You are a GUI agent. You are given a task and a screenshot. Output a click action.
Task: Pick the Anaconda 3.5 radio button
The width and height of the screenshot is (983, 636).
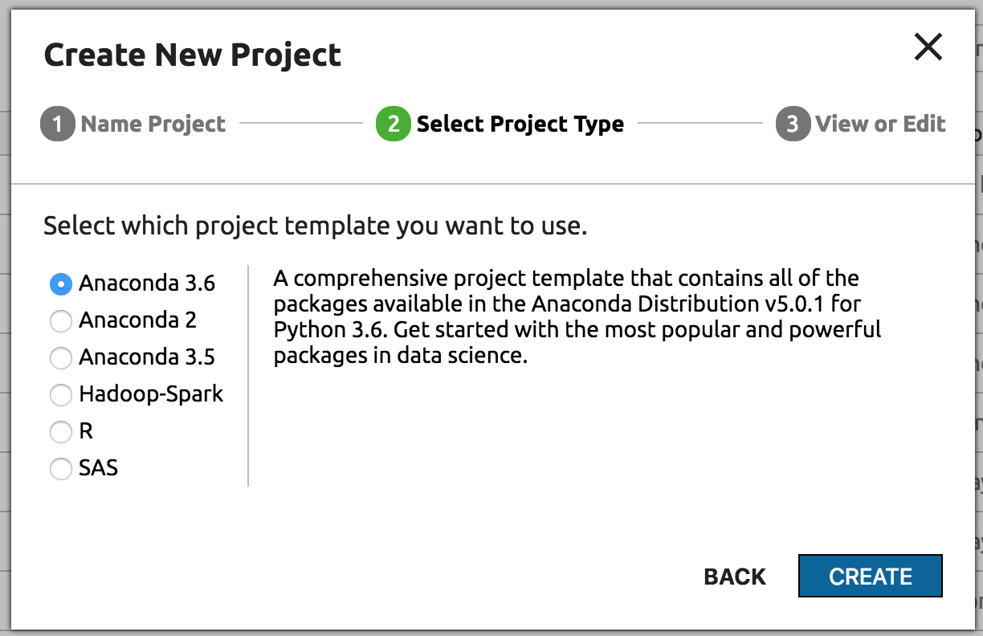61,357
